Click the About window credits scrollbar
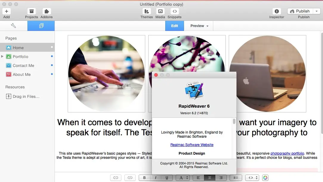323x182 pixels. [x=234, y=121]
